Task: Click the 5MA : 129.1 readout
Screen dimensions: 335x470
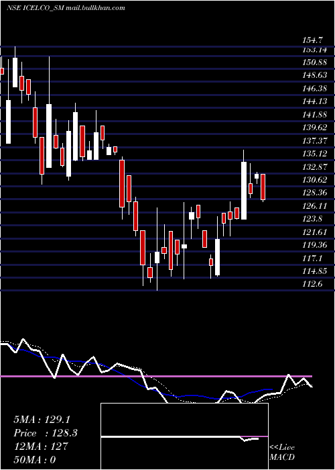Action: tap(42, 420)
